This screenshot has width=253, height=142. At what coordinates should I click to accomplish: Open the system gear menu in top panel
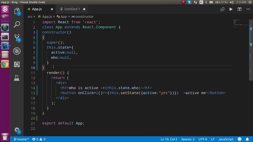point(250,2)
